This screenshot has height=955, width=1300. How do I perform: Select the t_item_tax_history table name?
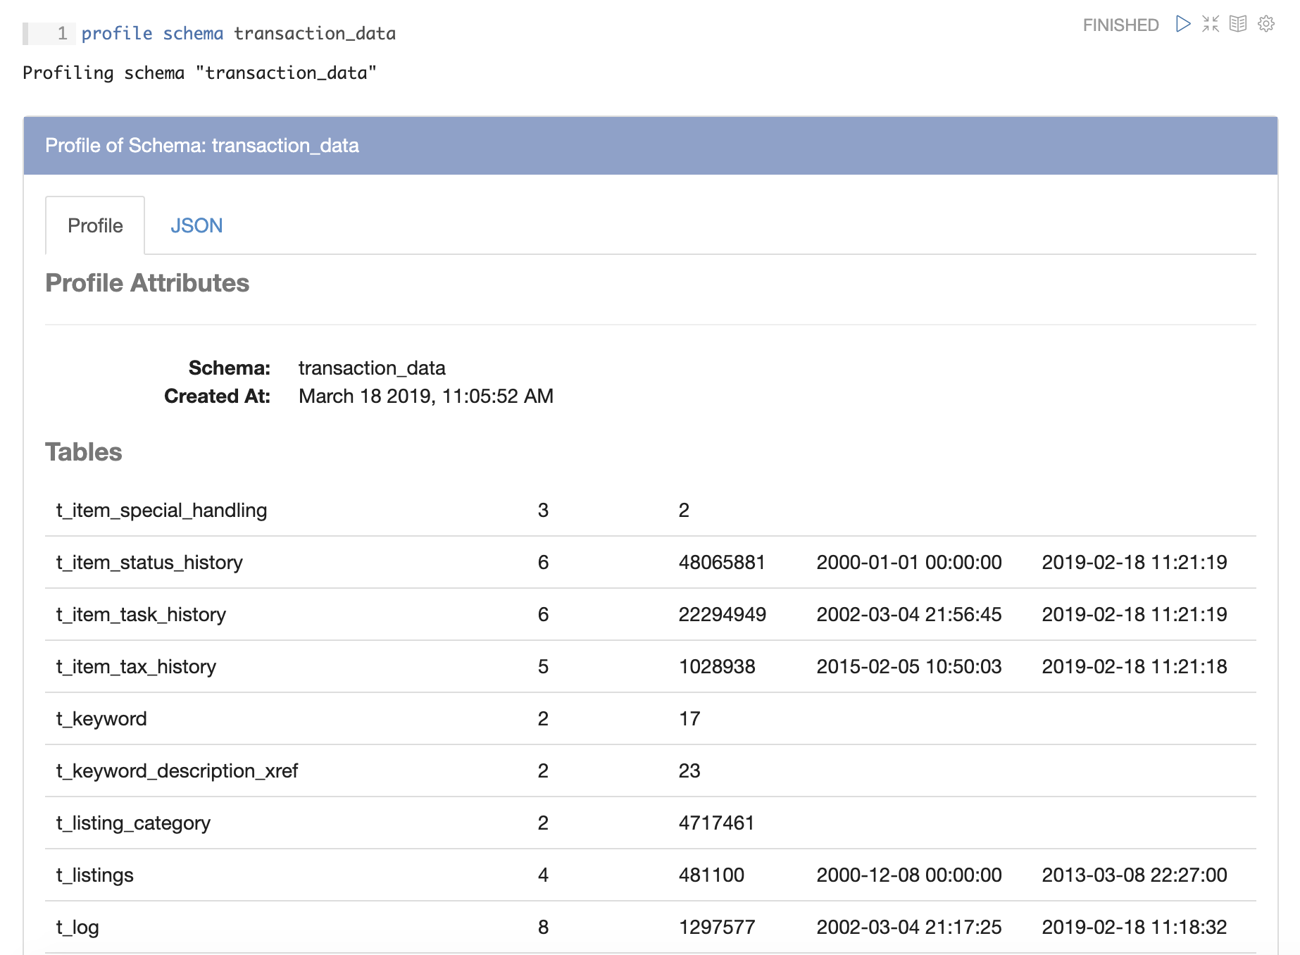136,666
